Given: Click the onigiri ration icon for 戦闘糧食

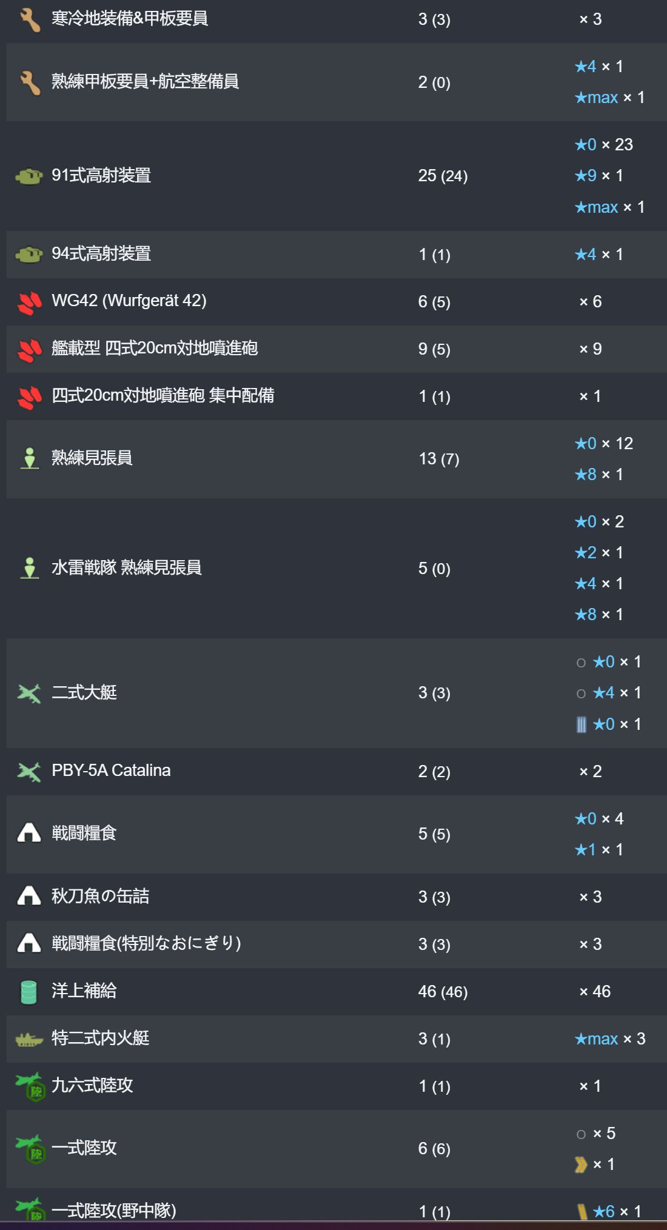Looking at the screenshot, I should pyautogui.click(x=29, y=833).
